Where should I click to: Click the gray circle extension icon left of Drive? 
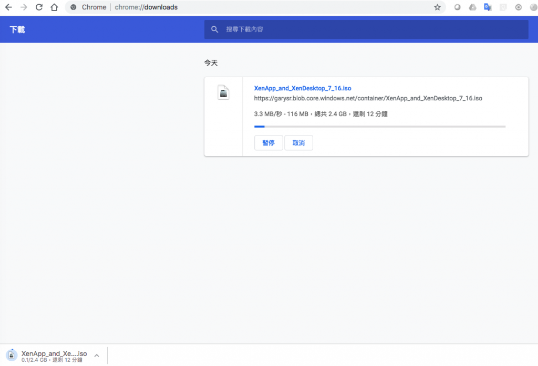coord(458,7)
